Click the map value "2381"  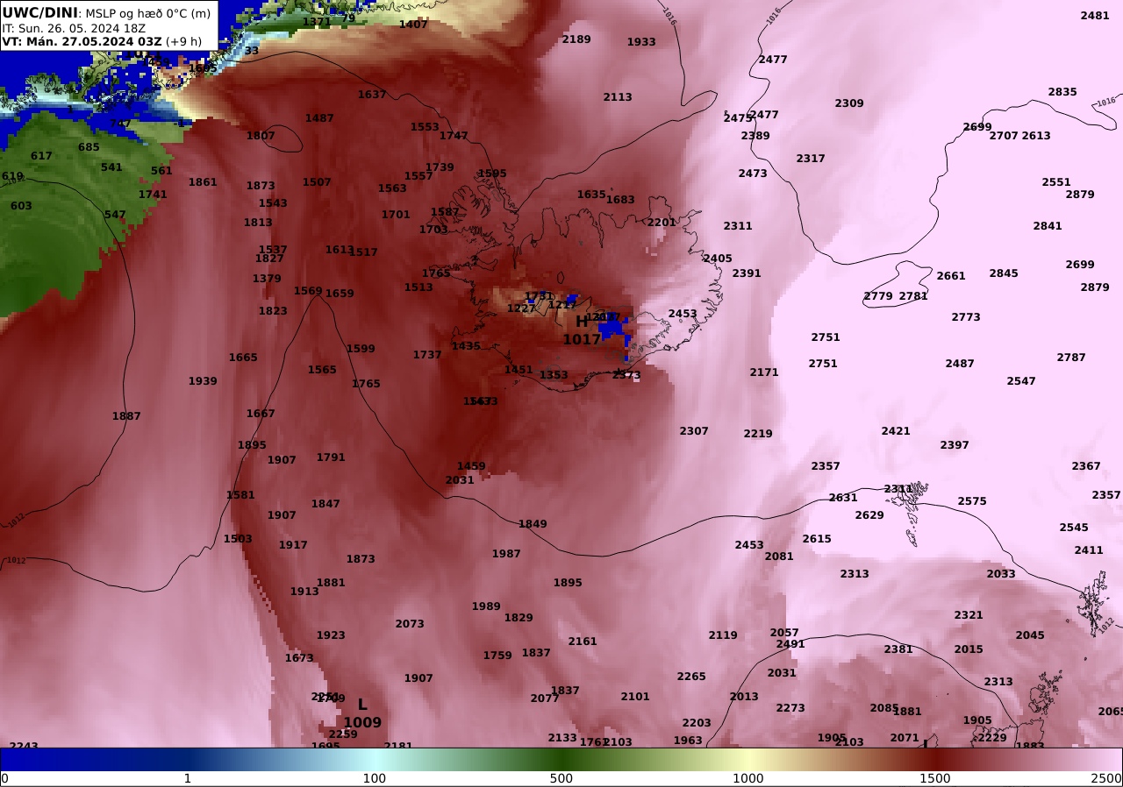(898, 649)
